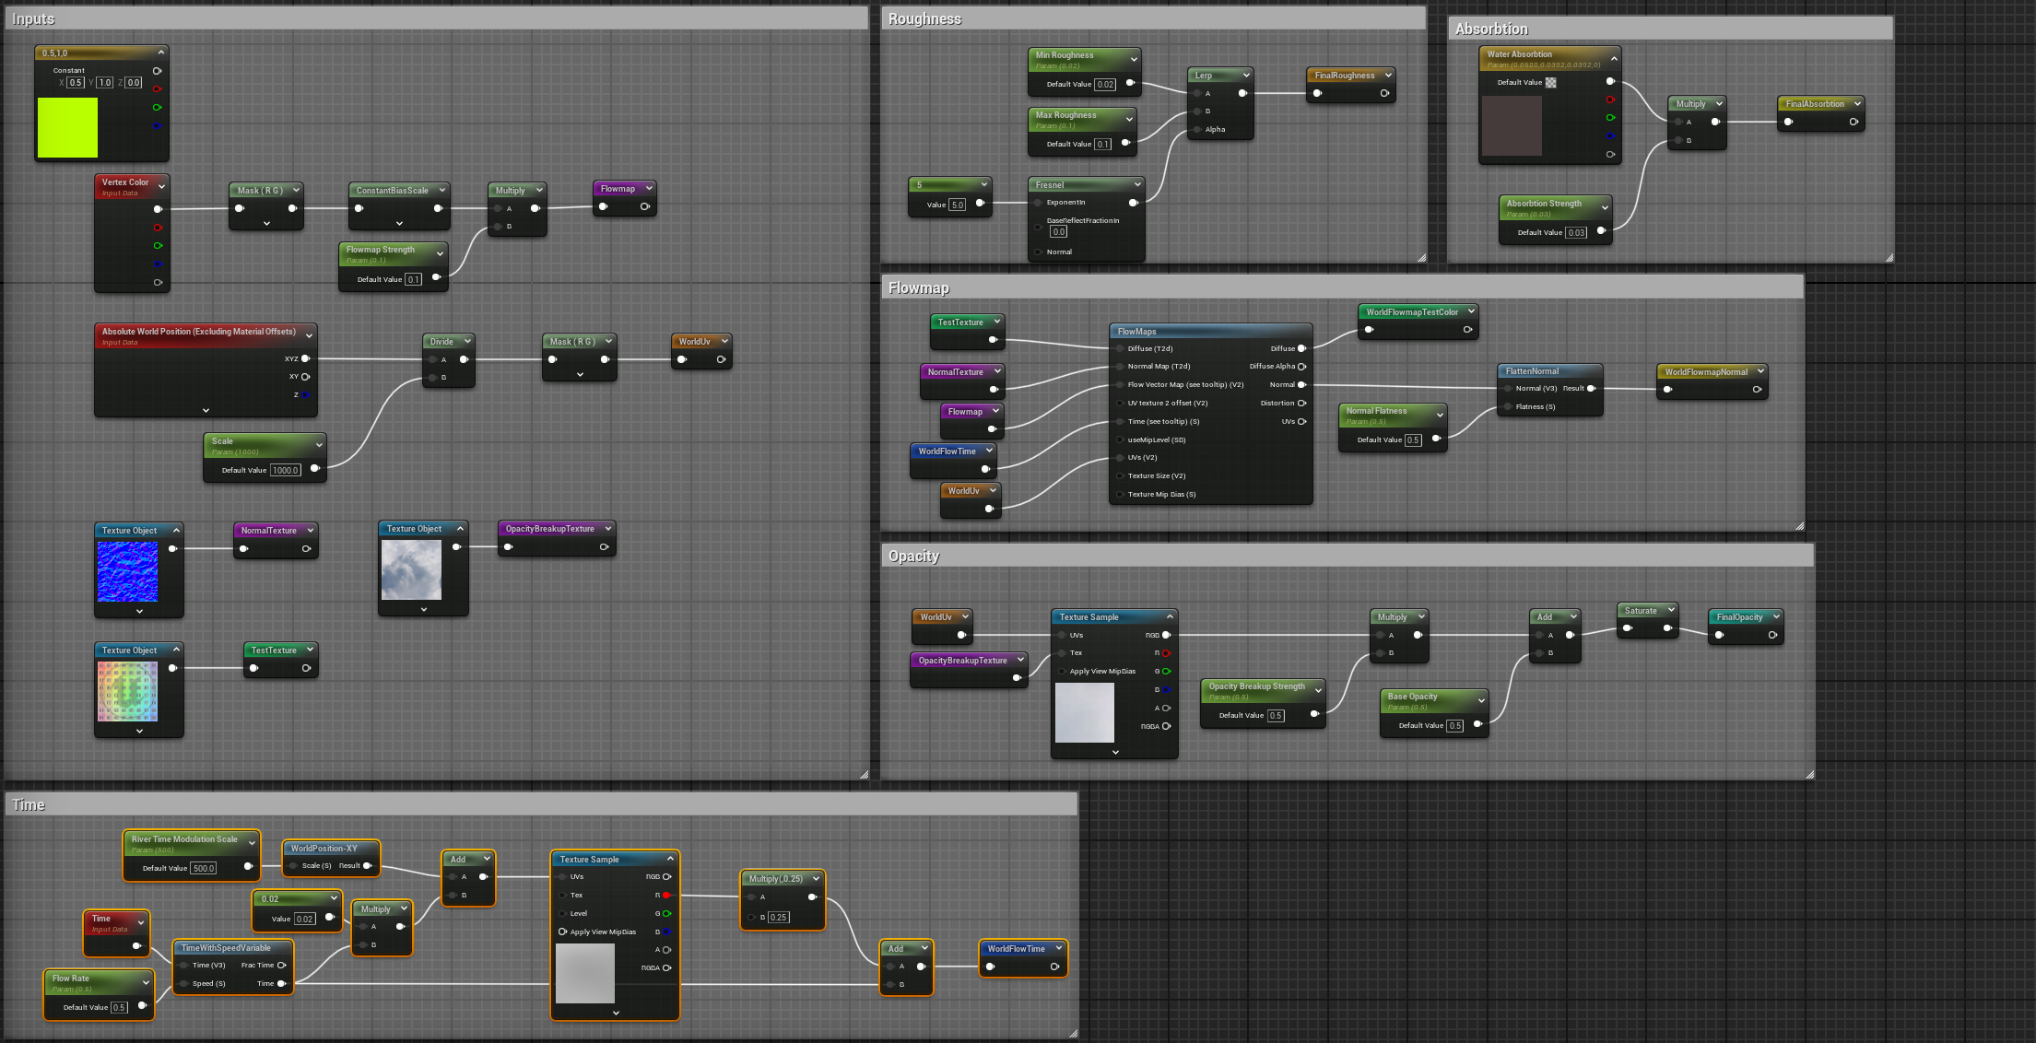Select the Roughness comment box header
2036x1043 pixels.
(924, 19)
